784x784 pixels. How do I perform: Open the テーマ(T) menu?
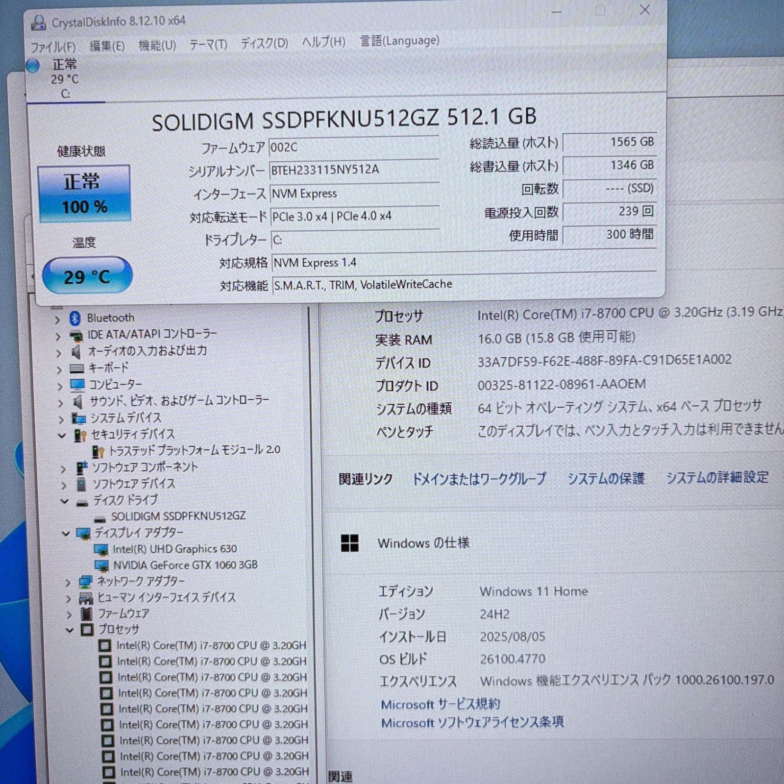[x=208, y=45]
